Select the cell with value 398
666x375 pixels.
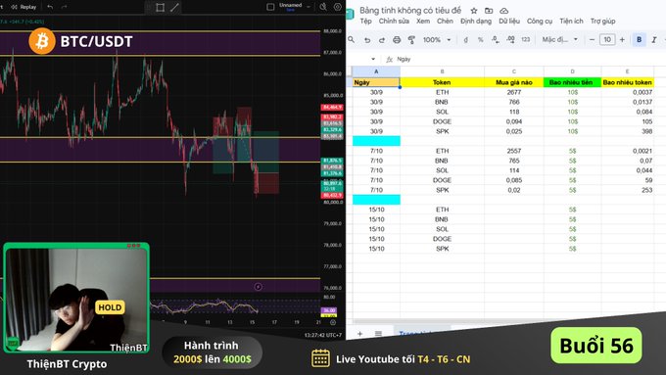[628, 131]
